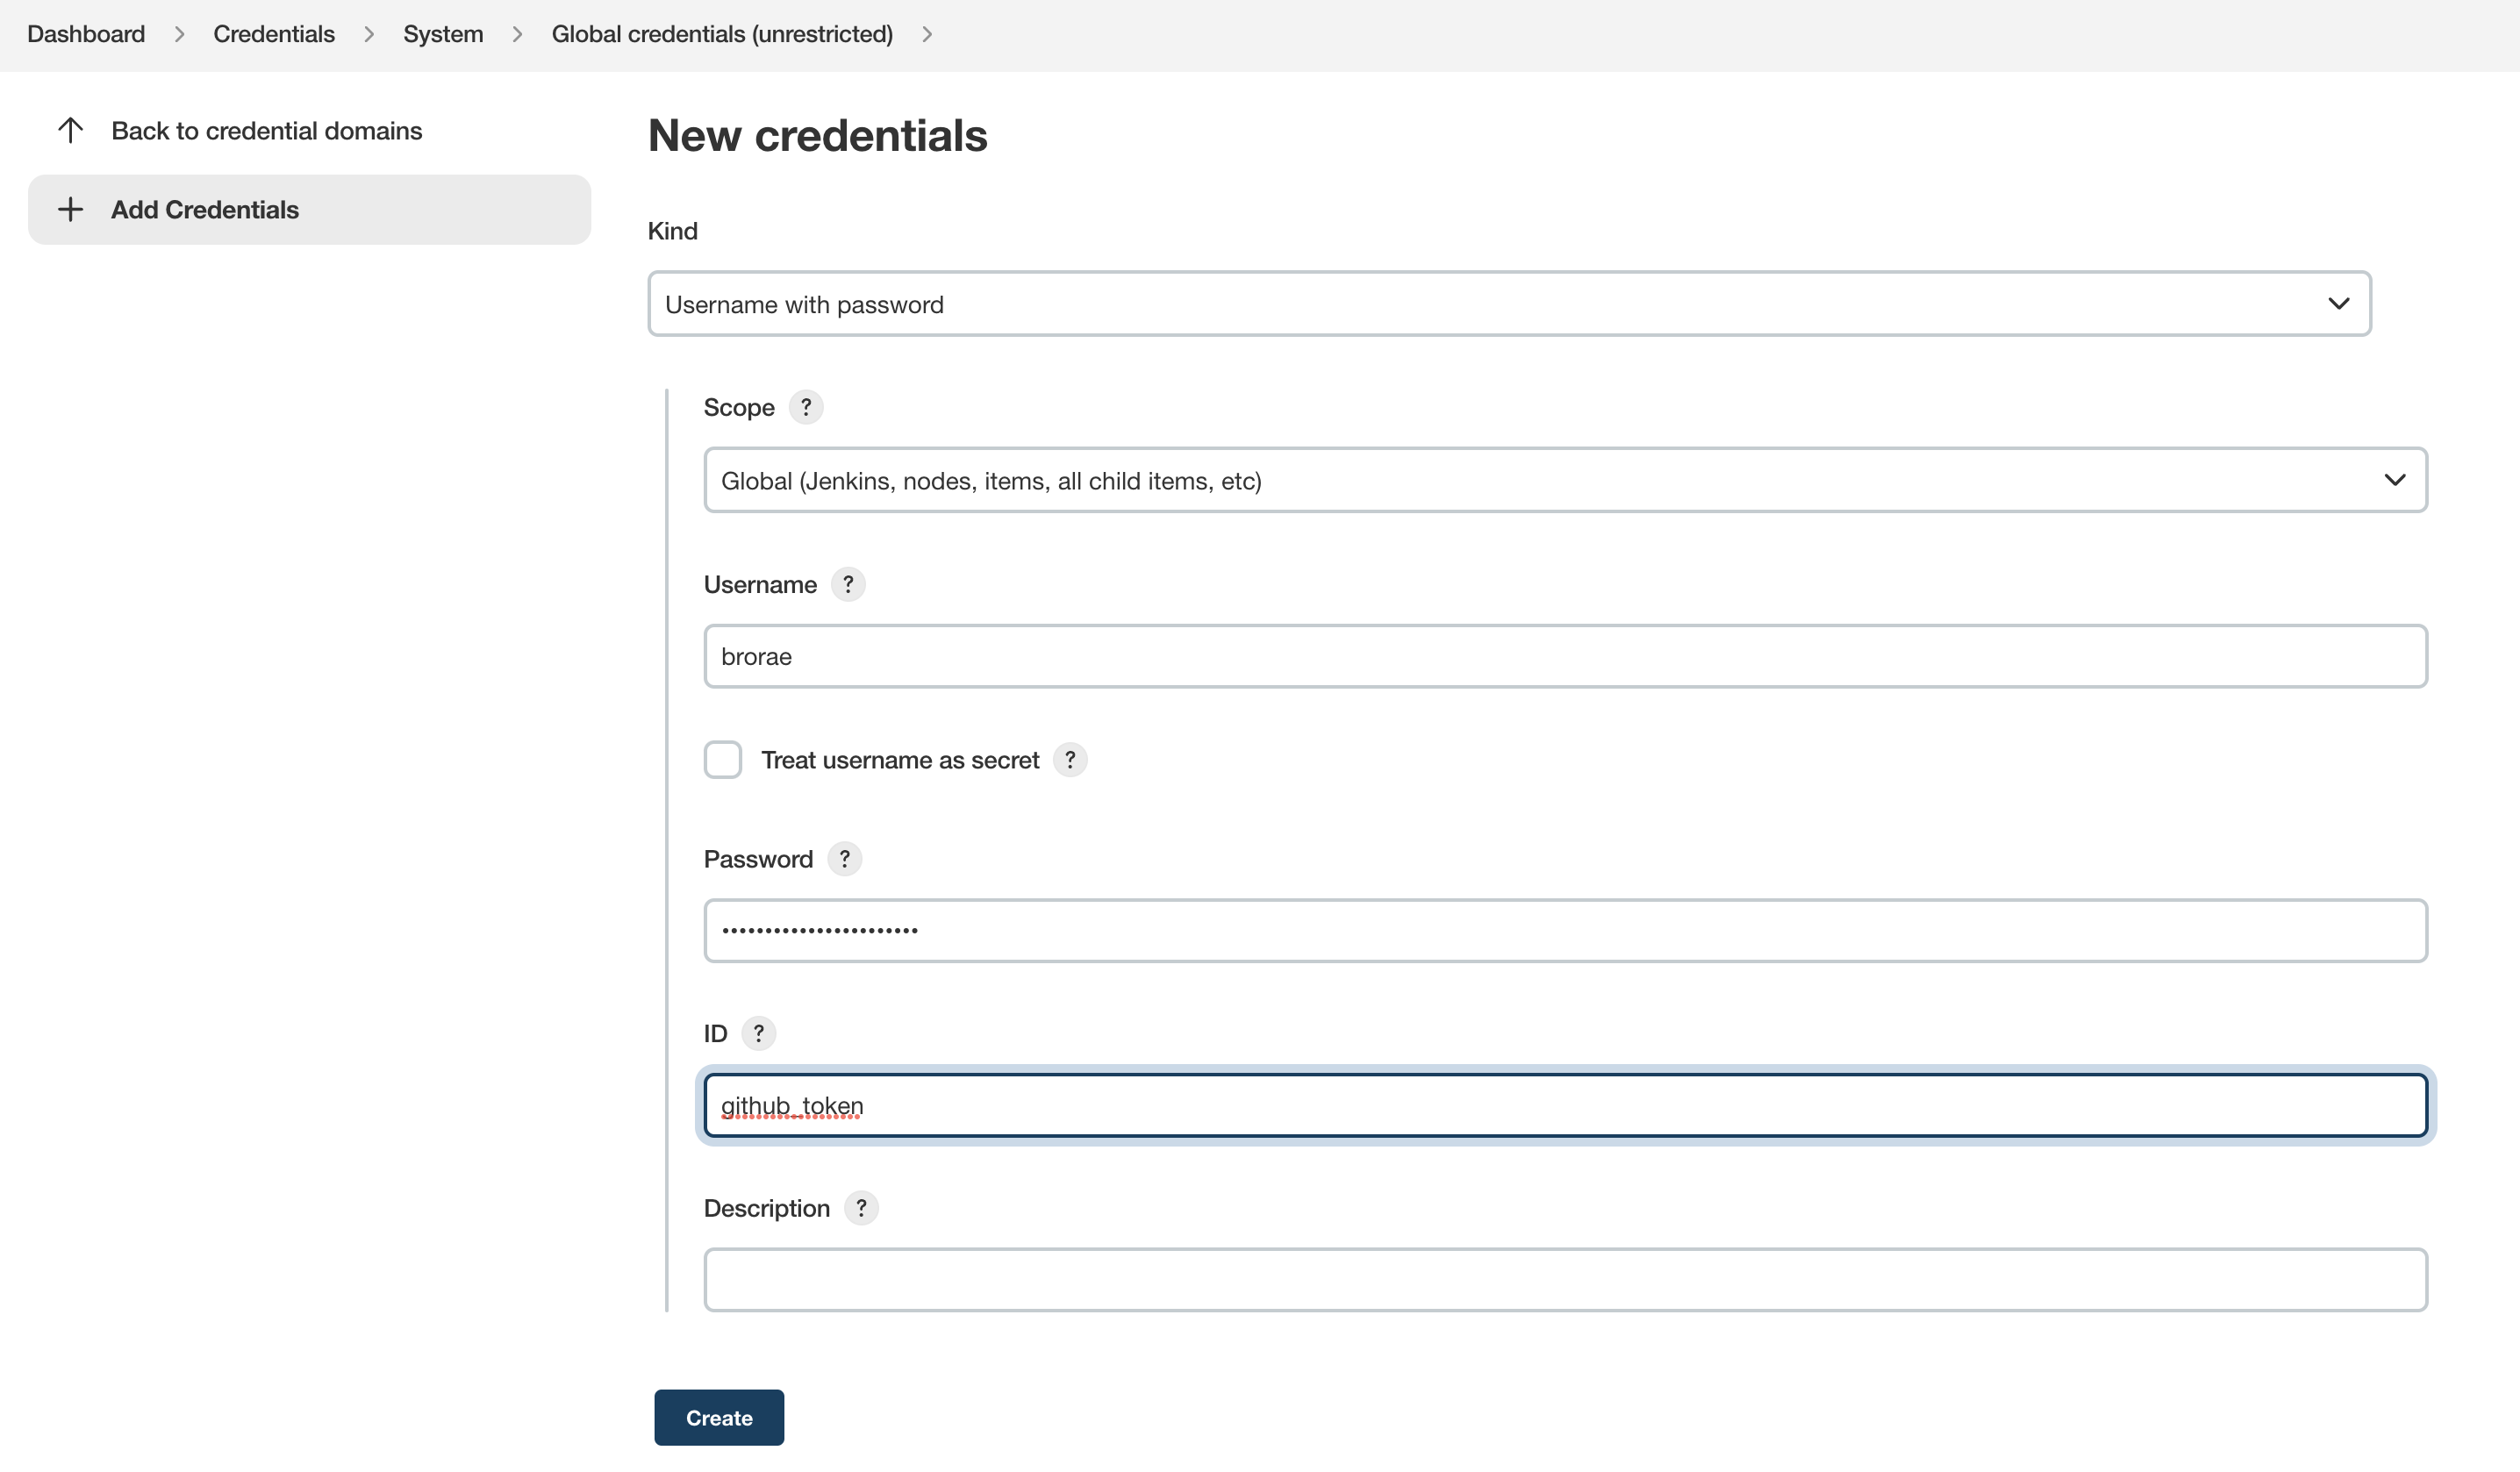The height and width of the screenshot is (1472, 2520).
Task: Click Back to credential domains link
Action: 266,131
